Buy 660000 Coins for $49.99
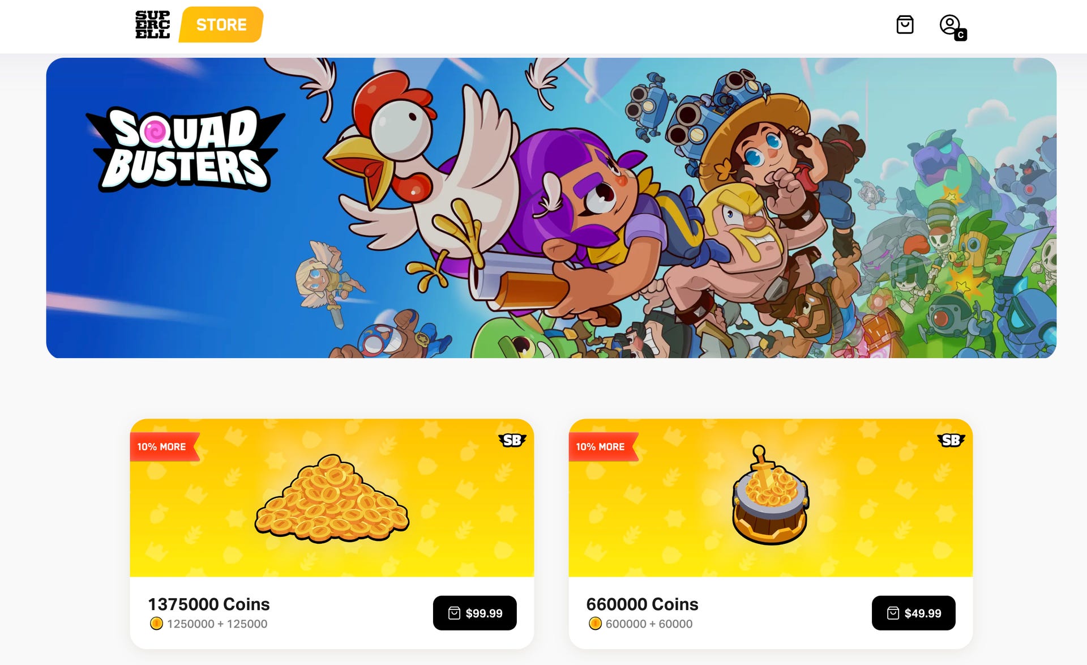 click(x=913, y=613)
